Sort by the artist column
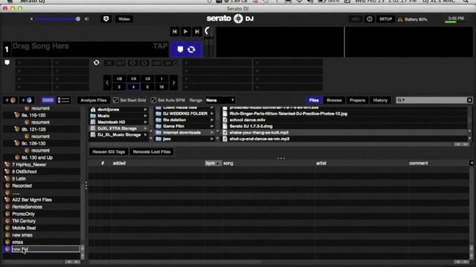476x267 pixels. pos(321,163)
